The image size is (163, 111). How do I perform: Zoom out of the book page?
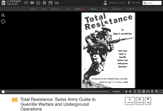(x=152, y=91)
